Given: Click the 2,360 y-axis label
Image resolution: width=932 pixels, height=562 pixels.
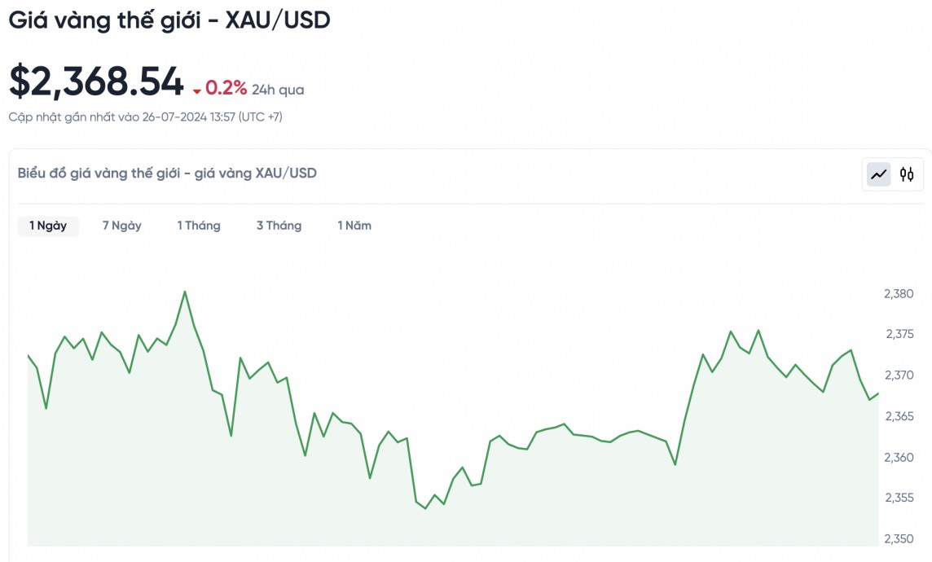Looking at the screenshot, I should 899,457.
